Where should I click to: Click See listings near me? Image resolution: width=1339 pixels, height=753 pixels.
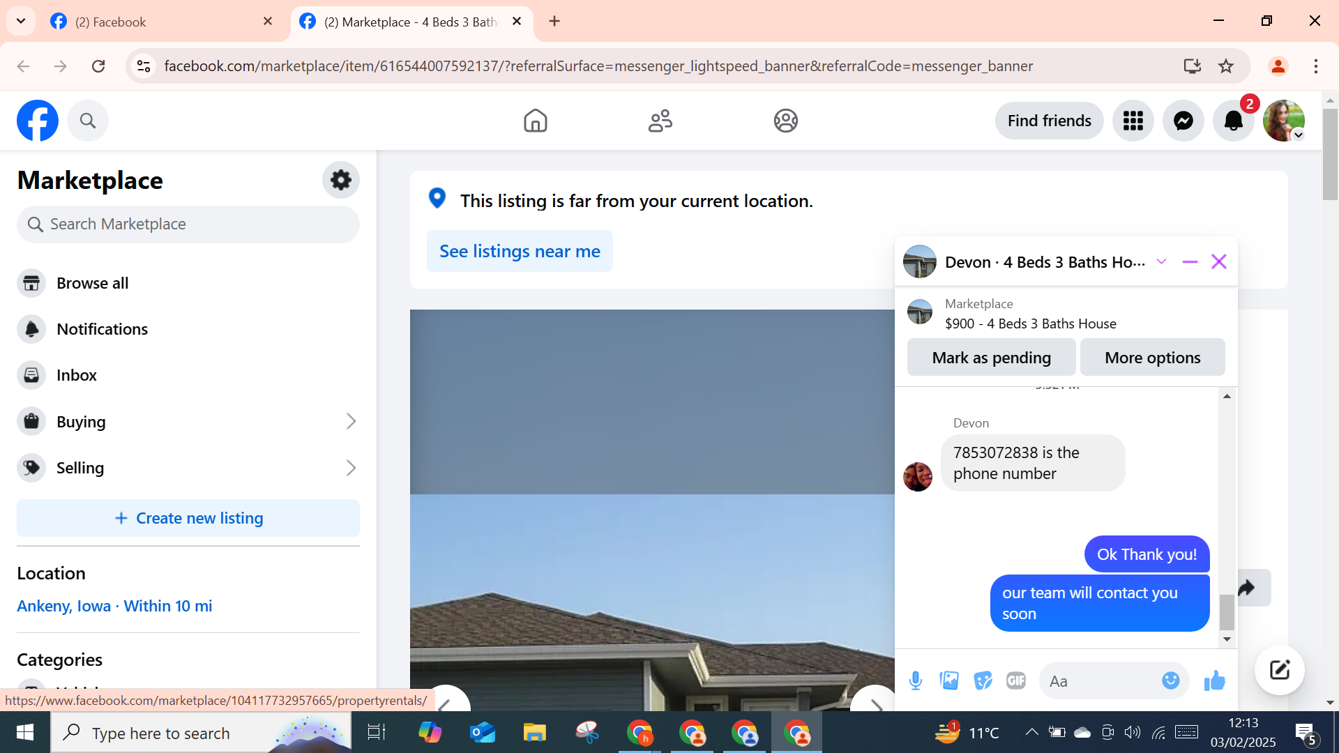click(x=520, y=251)
